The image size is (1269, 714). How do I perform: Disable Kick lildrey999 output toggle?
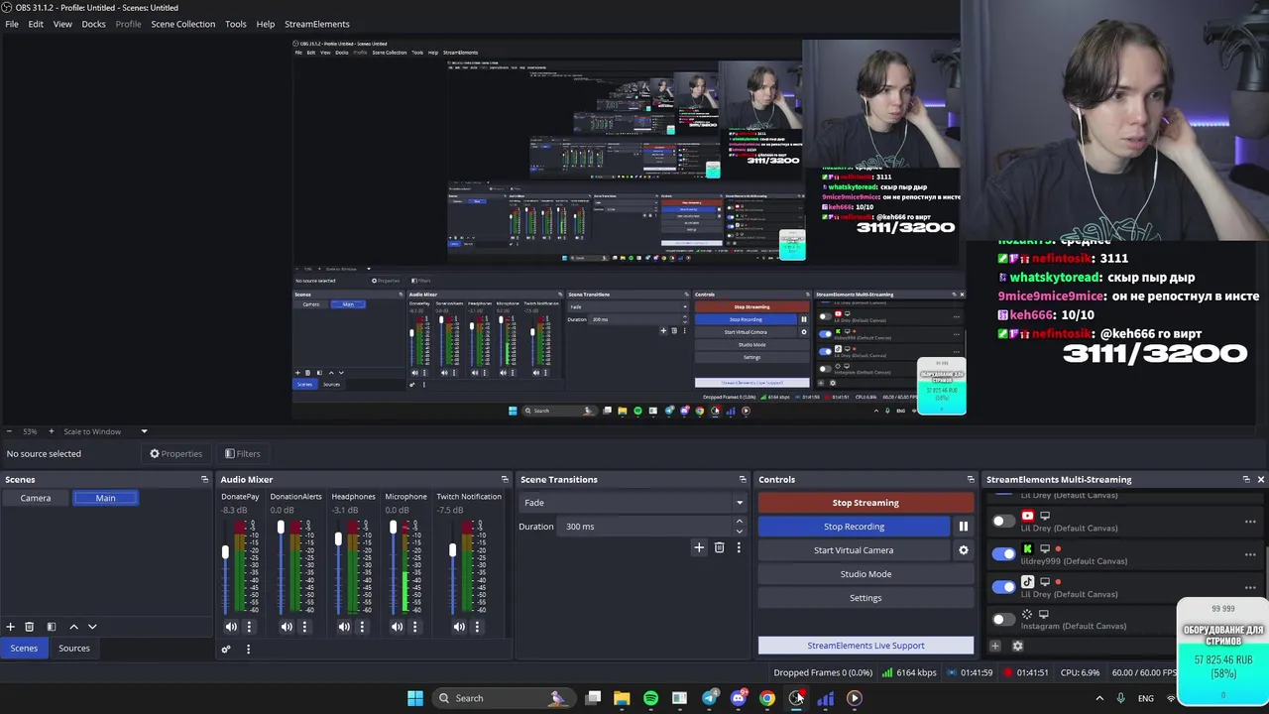click(1003, 553)
